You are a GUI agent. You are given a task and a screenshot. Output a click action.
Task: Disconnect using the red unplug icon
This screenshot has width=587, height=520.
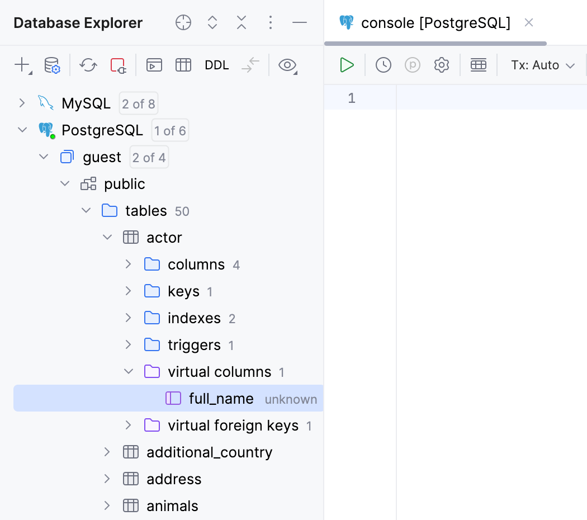117,65
